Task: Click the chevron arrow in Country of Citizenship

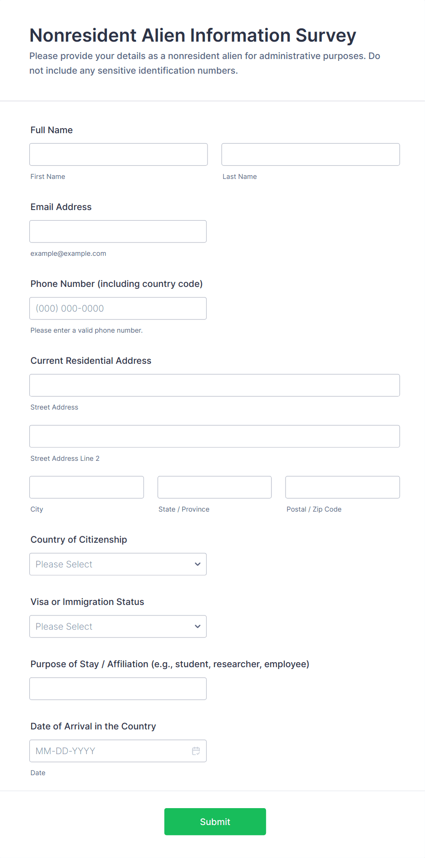Action: coord(197,564)
